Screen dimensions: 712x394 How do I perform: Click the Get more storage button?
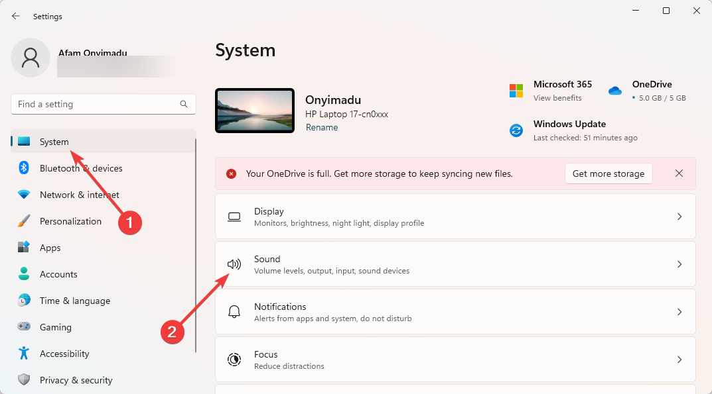(x=608, y=173)
